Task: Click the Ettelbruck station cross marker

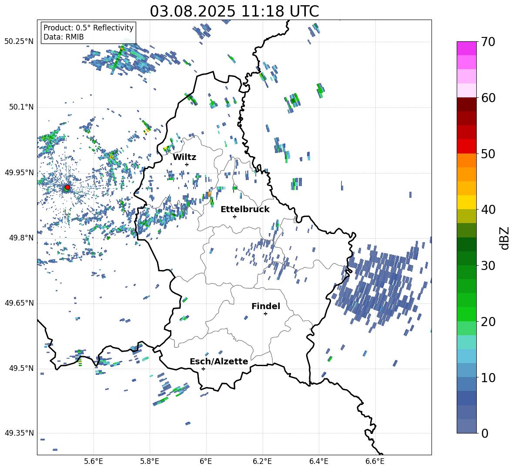Action: (234, 217)
